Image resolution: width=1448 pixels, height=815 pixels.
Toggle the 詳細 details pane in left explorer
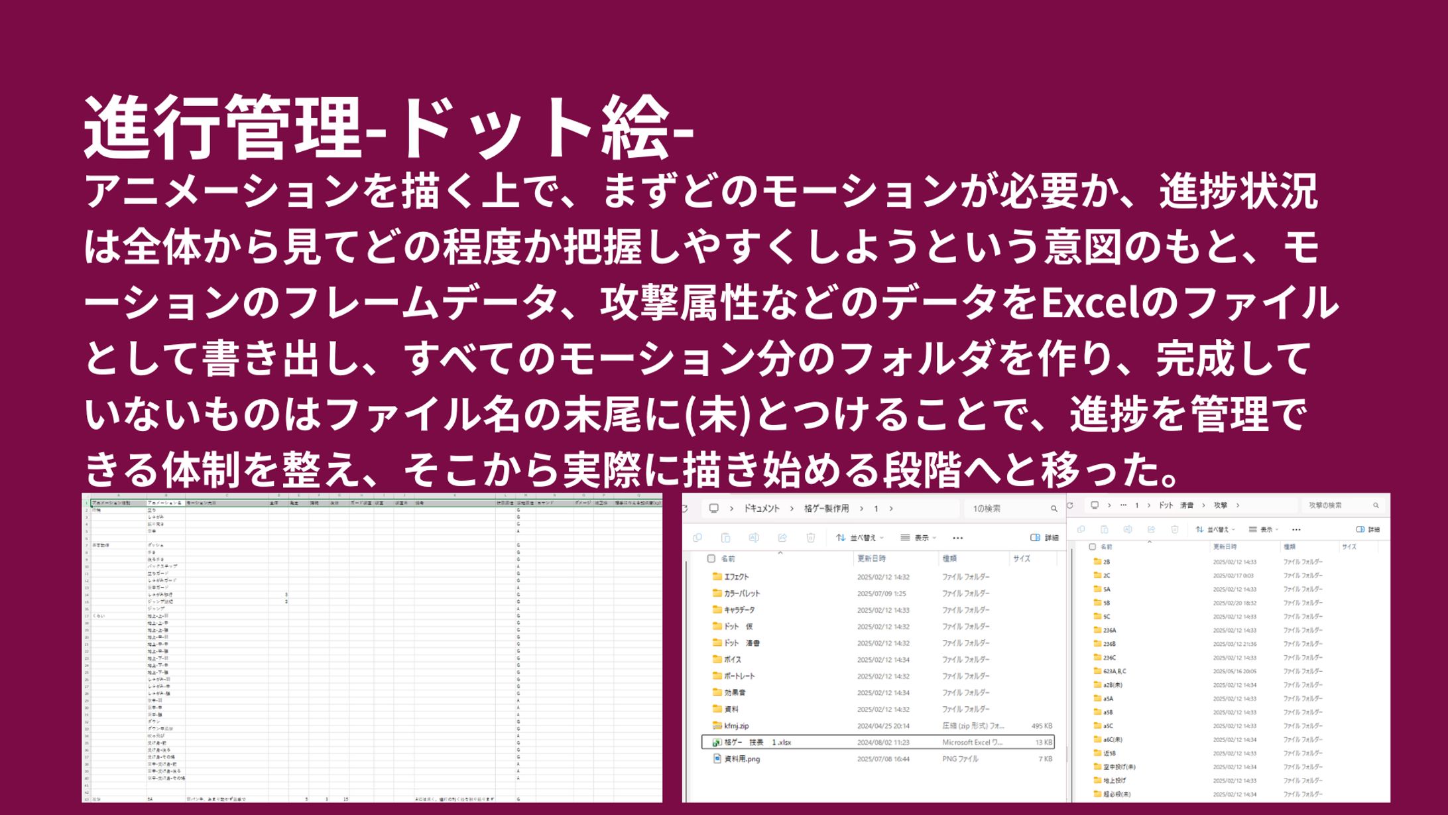pyautogui.click(x=1044, y=538)
